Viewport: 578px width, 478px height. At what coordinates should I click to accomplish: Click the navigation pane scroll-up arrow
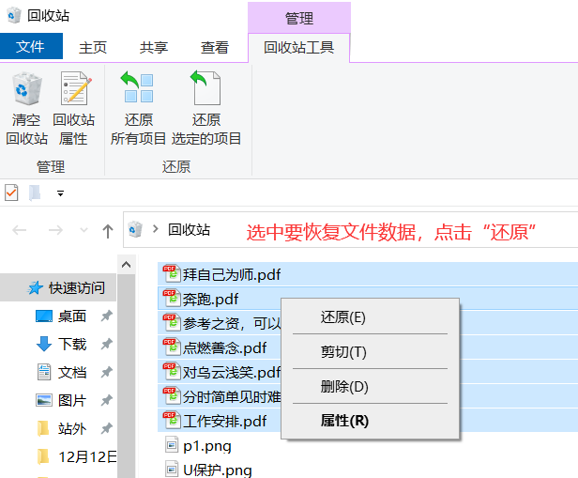[x=126, y=265]
